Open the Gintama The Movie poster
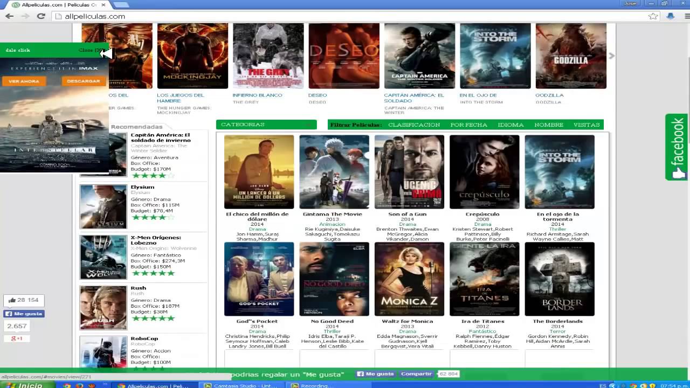The image size is (690, 388). [x=334, y=172]
